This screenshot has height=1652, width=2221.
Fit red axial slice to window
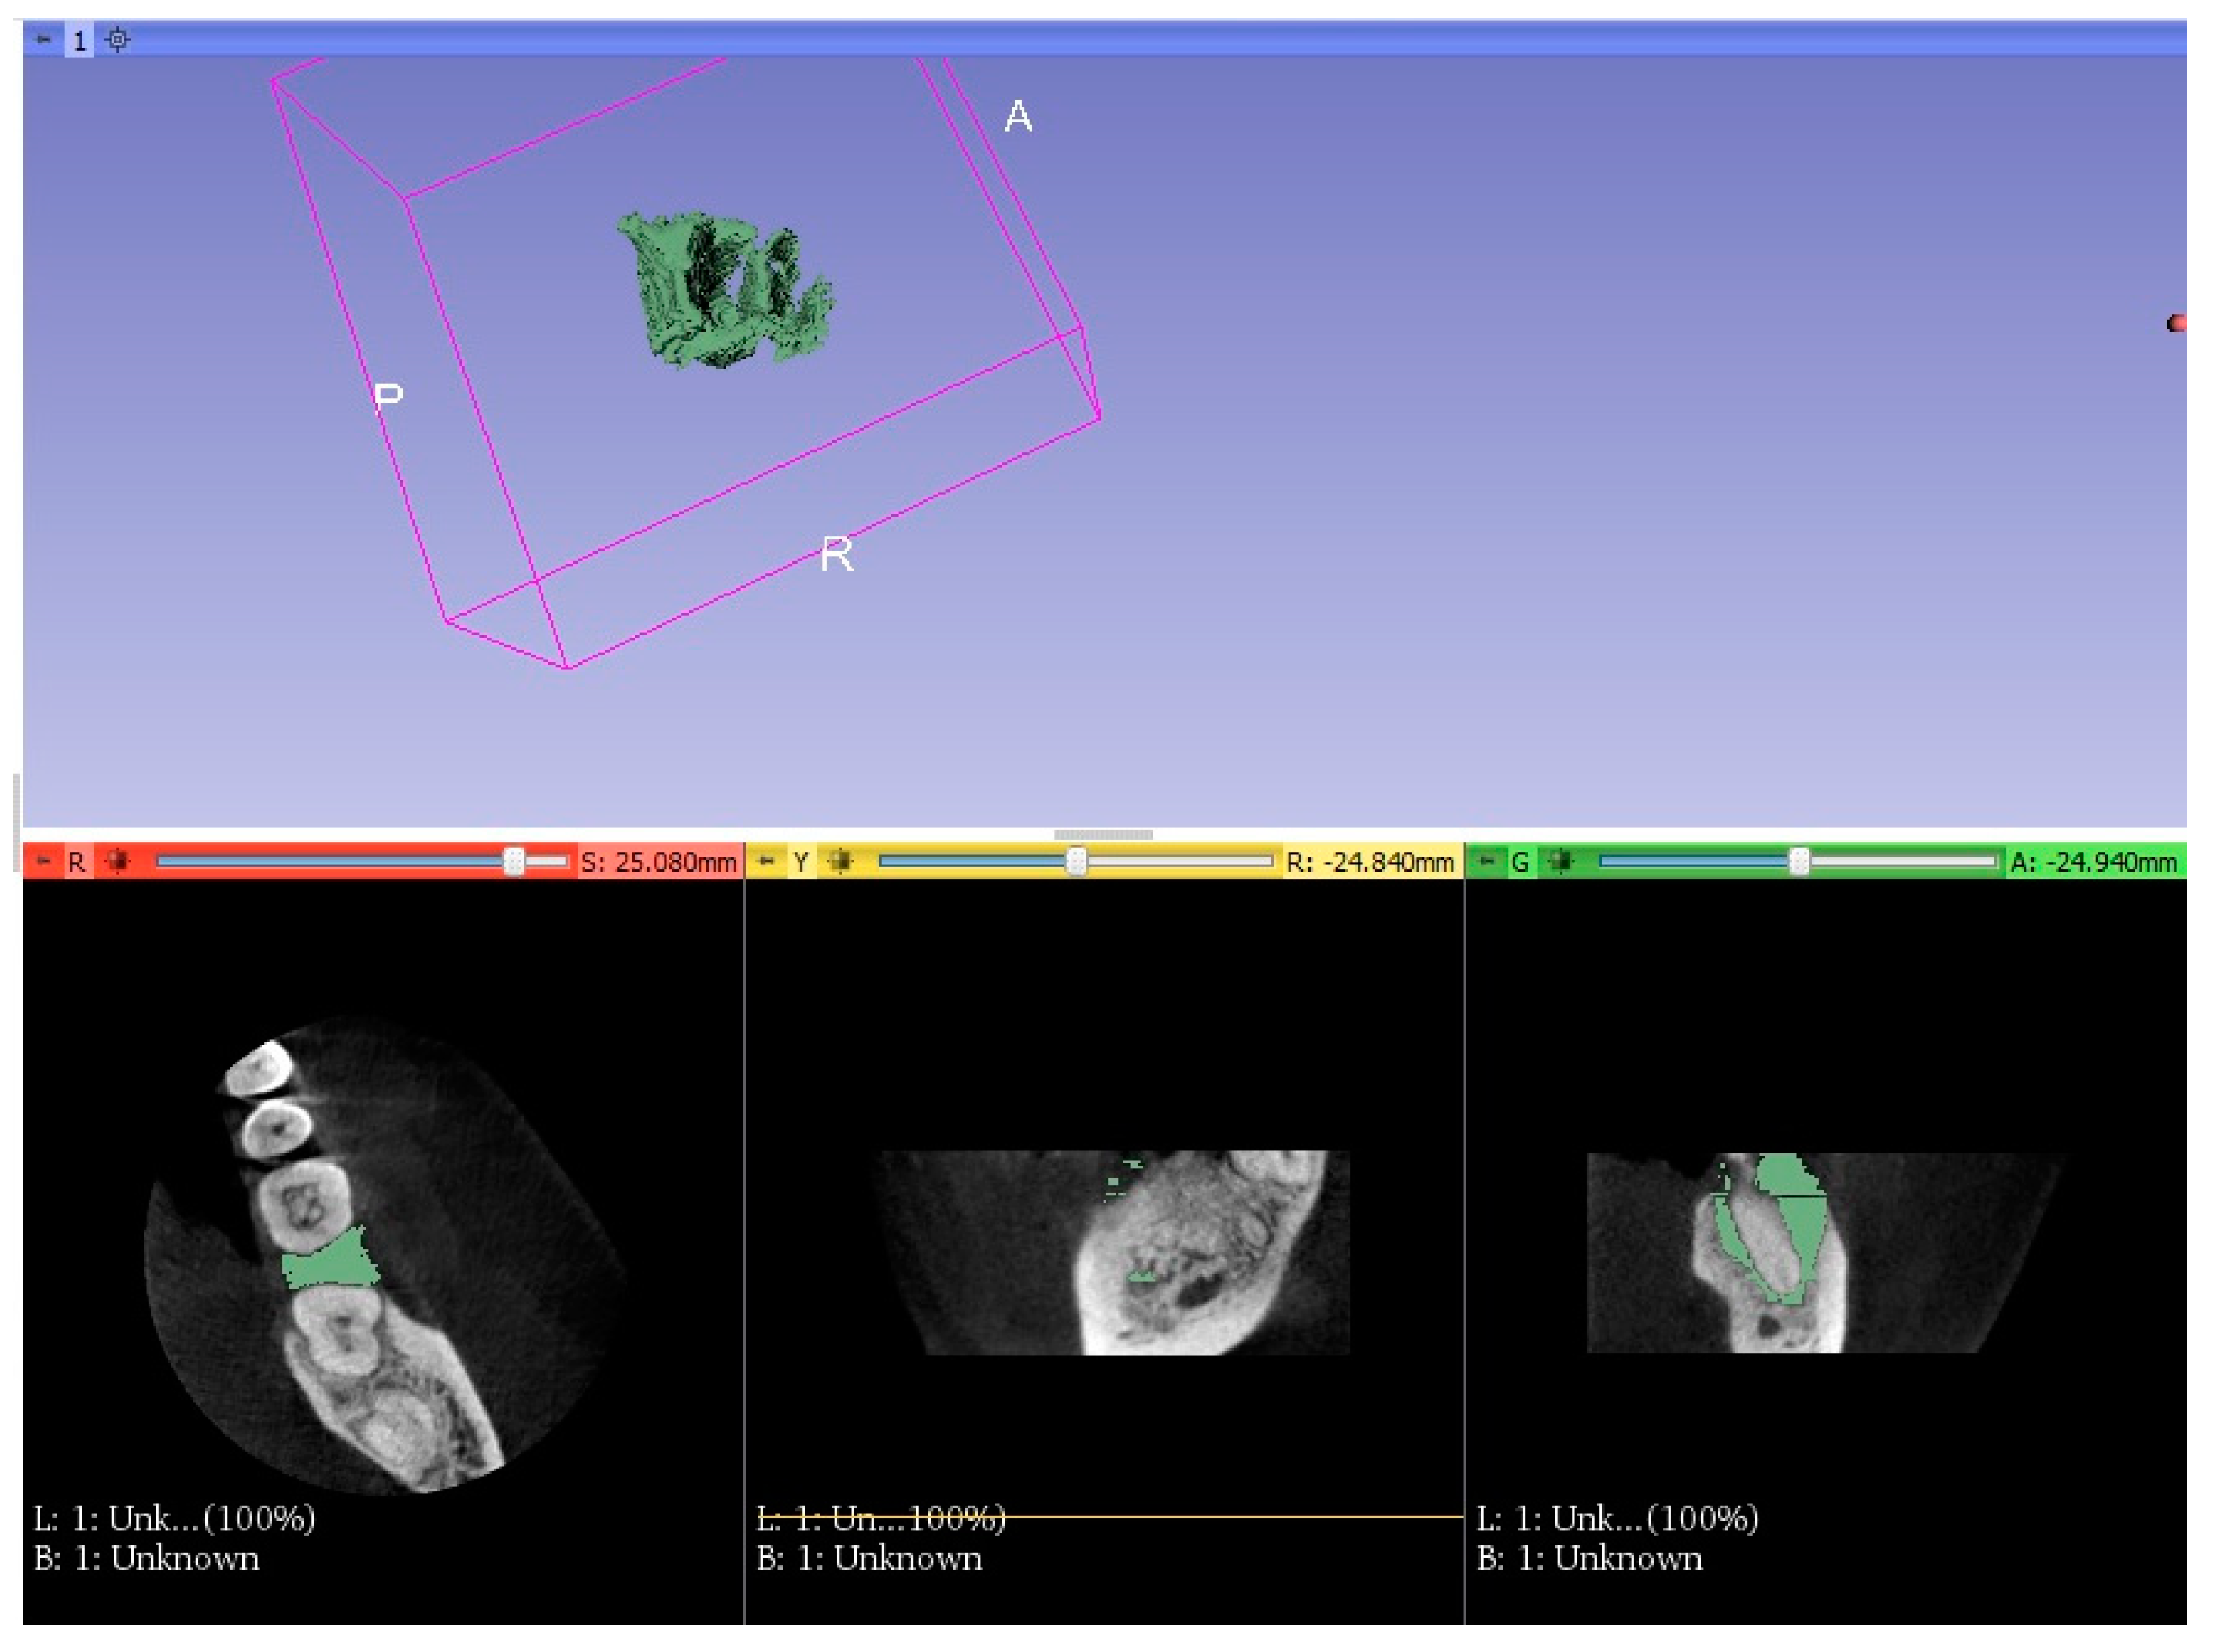coord(118,861)
